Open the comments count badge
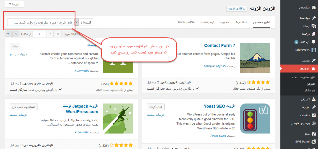Image resolution: width=318 pixels, height=149 pixels. (296, 42)
